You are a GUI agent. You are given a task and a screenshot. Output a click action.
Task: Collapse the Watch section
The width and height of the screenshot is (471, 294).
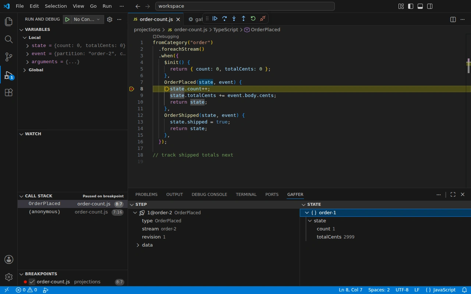21,134
